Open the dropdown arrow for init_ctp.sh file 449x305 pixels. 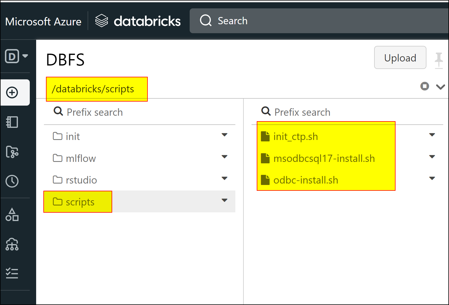(x=432, y=135)
